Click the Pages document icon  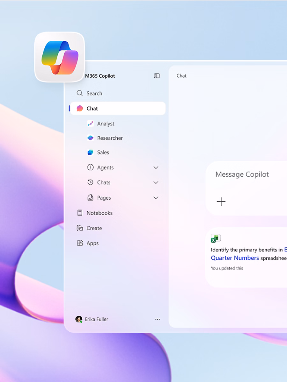tap(91, 198)
